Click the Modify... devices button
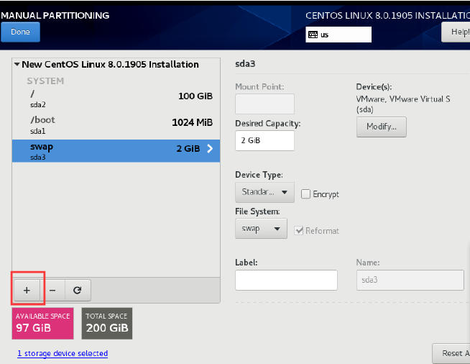The height and width of the screenshot is (364, 470). click(382, 127)
